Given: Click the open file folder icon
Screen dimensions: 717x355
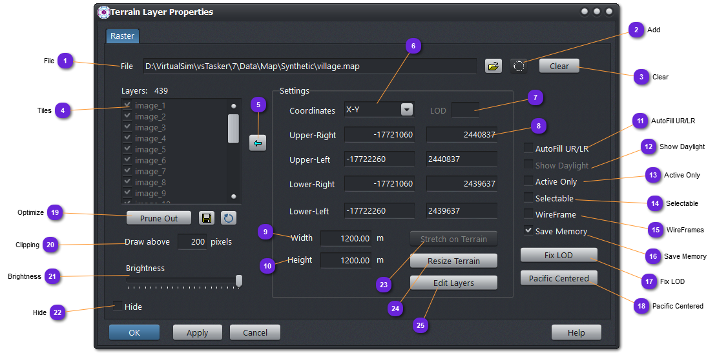Looking at the screenshot, I should (494, 66).
